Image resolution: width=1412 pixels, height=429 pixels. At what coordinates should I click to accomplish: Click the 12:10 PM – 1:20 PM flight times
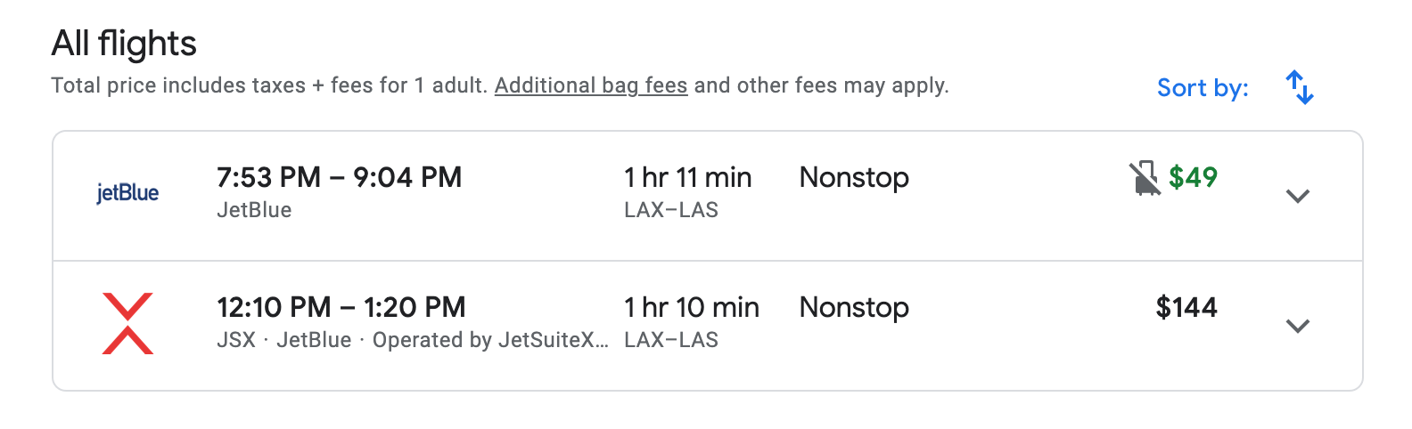341,308
